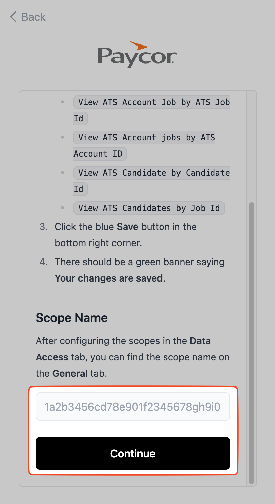Screen dimensions: 275x504
Task: Select "View ATS Candidate by Candidate" chip
Action: pyautogui.click(x=152, y=173)
